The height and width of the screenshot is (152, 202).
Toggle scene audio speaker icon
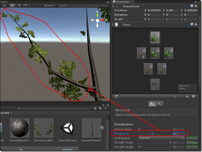19,5
